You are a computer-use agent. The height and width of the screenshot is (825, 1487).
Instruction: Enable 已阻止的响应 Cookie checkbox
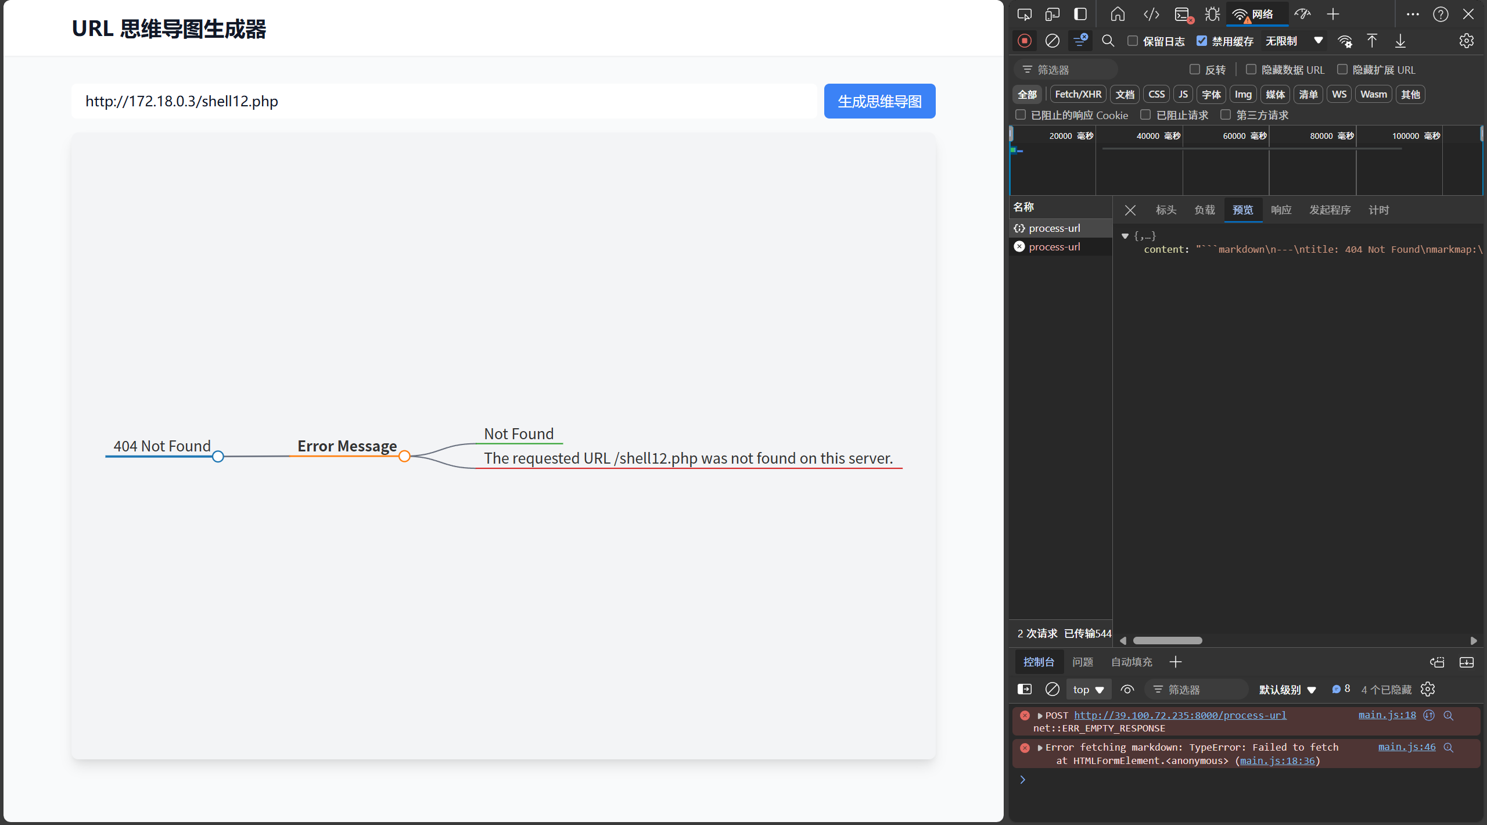pos(1021,114)
